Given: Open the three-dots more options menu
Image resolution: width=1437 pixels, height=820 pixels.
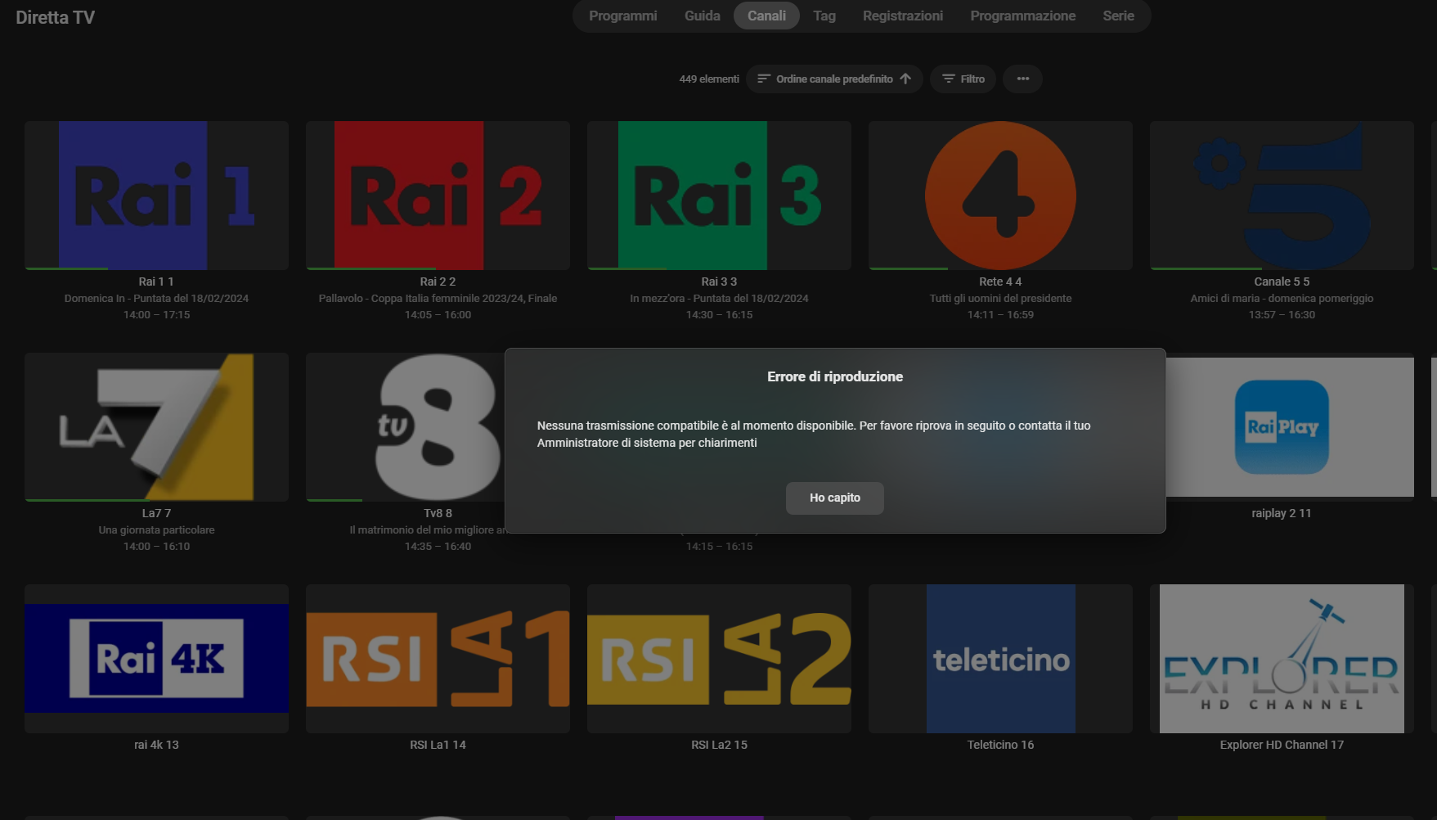Looking at the screenshot, I should point(1022,79).
